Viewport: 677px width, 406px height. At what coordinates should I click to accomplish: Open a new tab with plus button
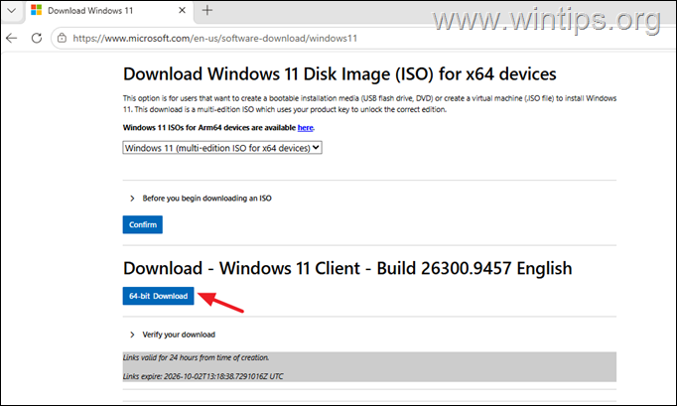207,10
